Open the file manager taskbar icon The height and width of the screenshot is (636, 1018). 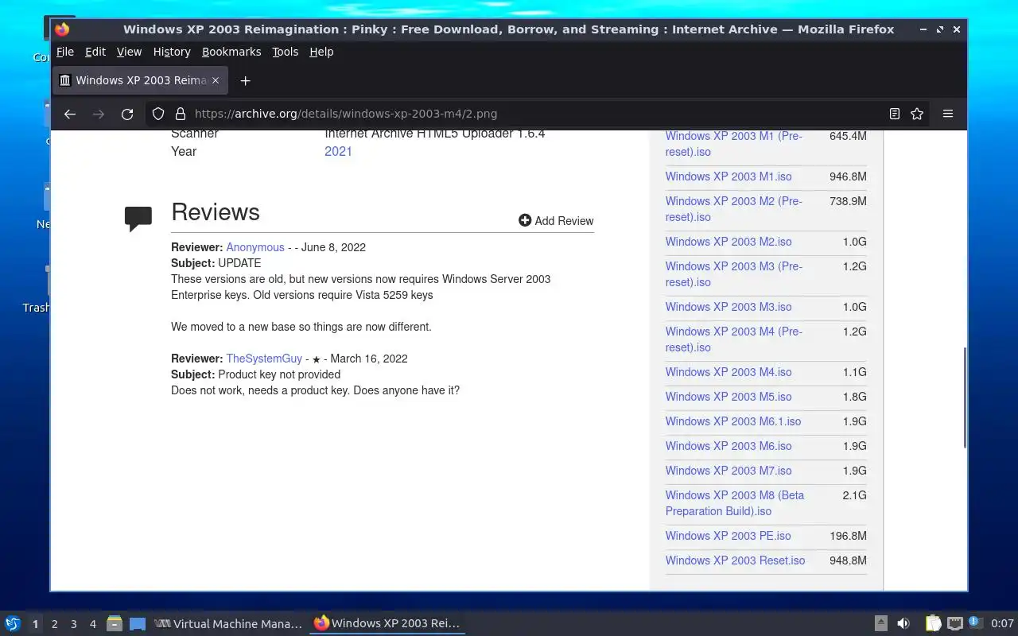(x=115, y=623)
